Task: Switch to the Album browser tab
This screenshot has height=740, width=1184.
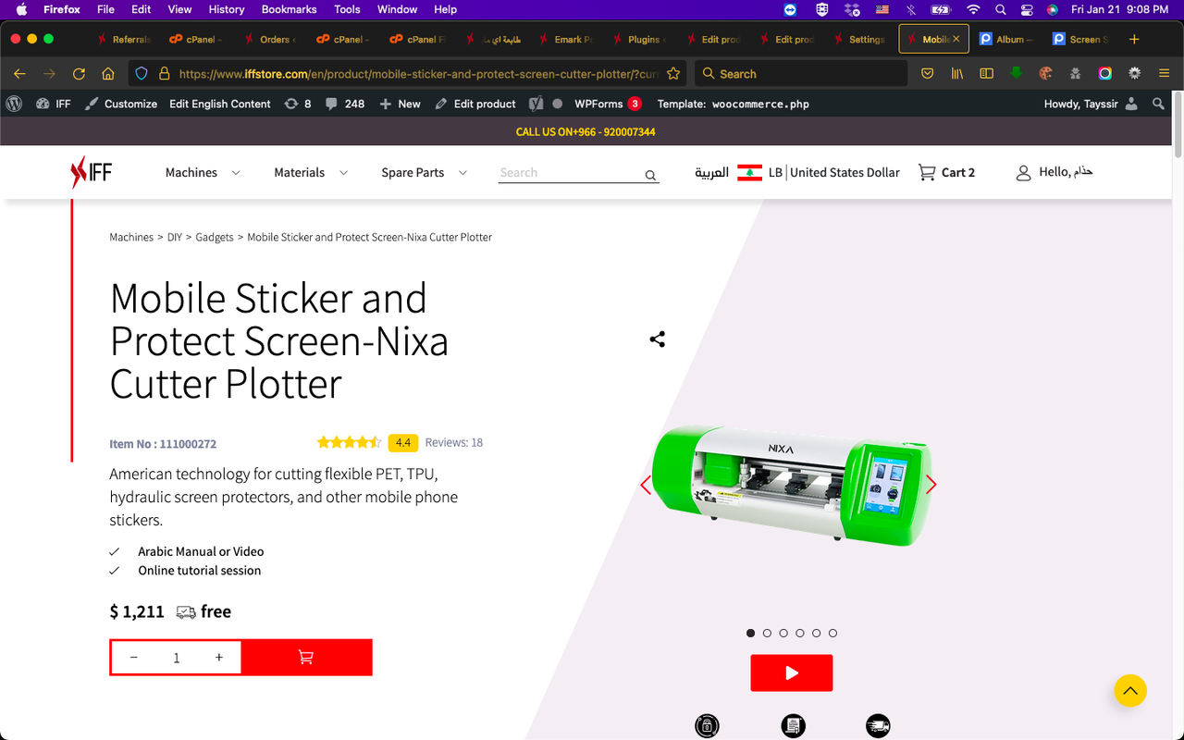Action: (1005, 39)
